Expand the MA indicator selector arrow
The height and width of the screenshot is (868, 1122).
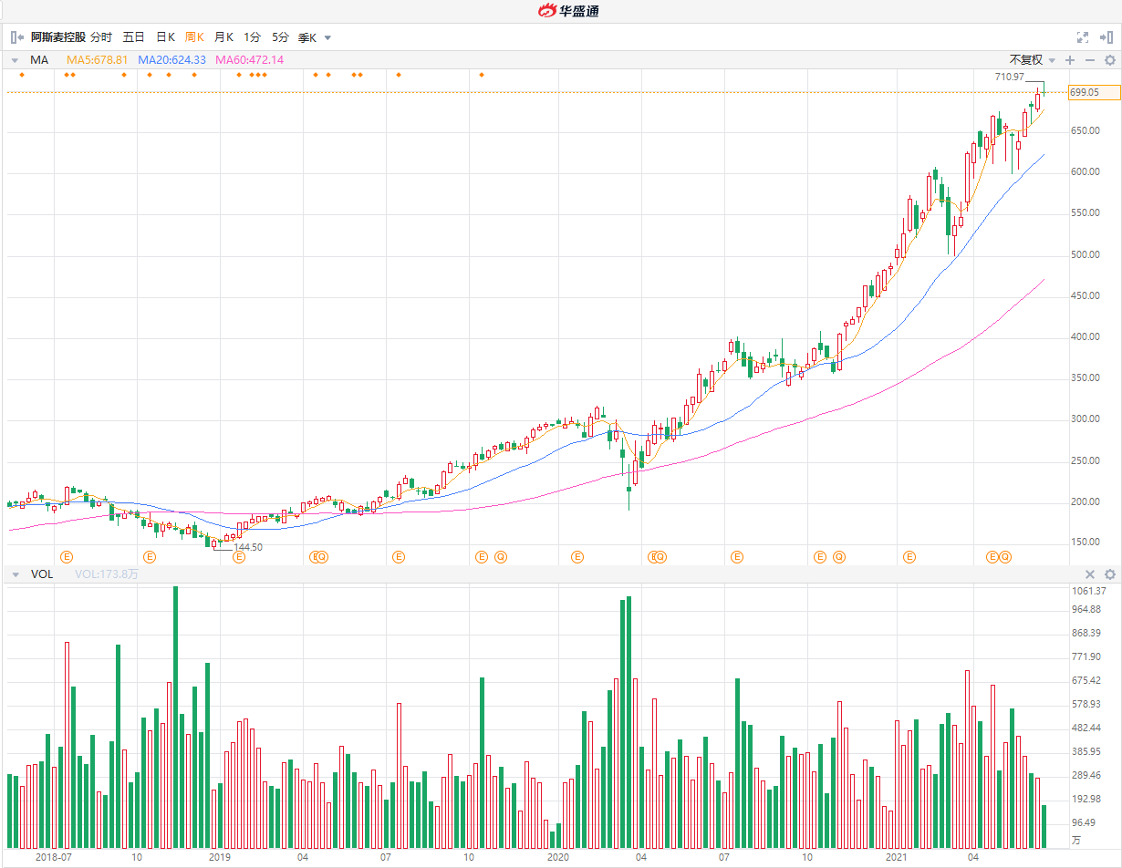(16, 60)
